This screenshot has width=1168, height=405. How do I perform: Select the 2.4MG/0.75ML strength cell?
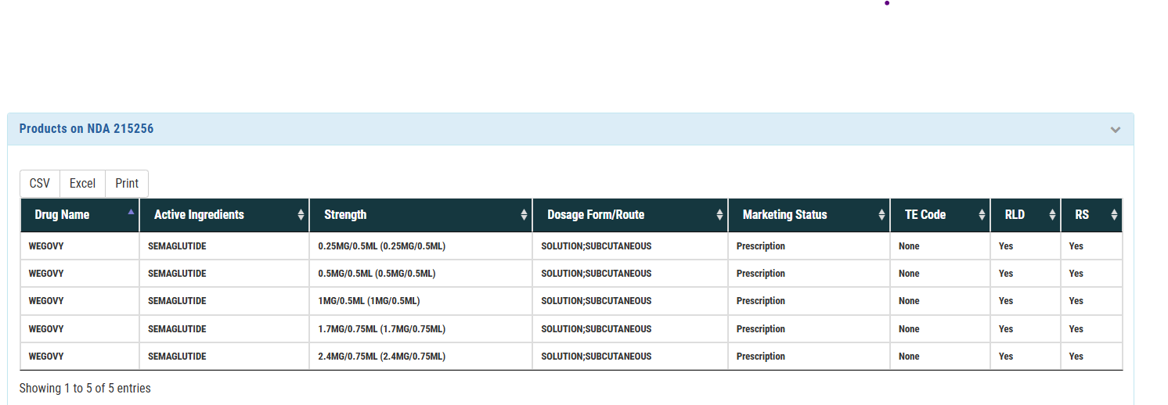click(x=381, y=357)
